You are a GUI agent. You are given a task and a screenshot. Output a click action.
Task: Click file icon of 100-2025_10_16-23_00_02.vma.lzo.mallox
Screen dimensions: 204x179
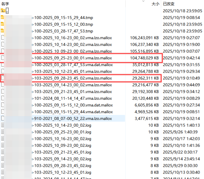pyautogui.click(x=3, y=38)
